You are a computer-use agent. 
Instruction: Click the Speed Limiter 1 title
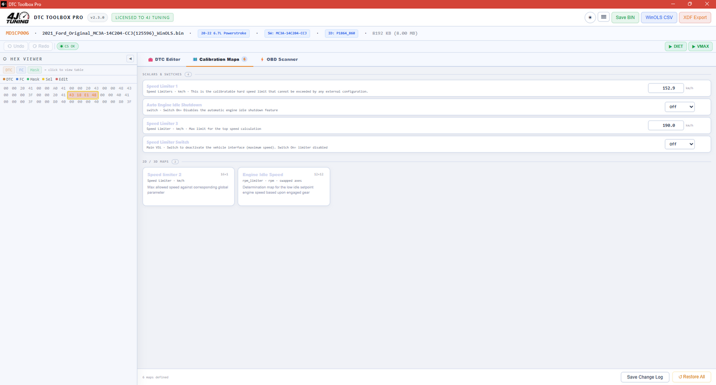pos(162,86)
